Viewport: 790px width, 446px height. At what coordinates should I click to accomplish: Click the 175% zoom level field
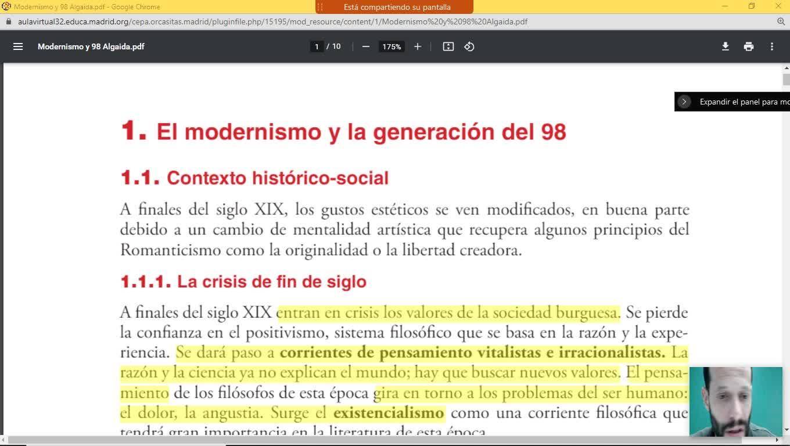[392, 46]
